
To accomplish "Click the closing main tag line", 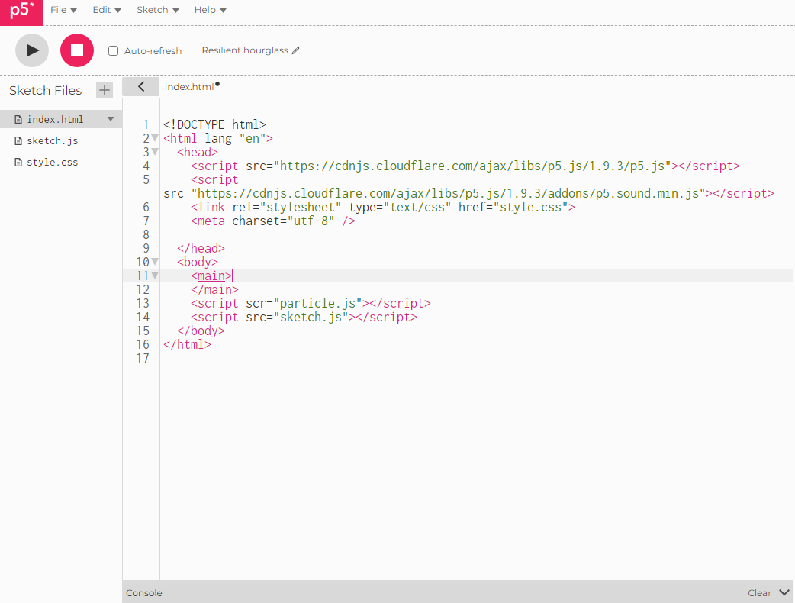I will (x=214, y=289).
